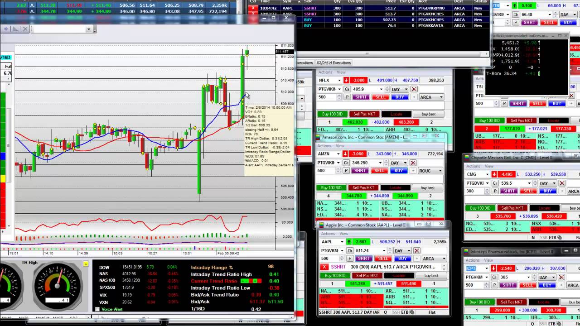Click the Clr button in AMZN window

click(x=346, y=163)
